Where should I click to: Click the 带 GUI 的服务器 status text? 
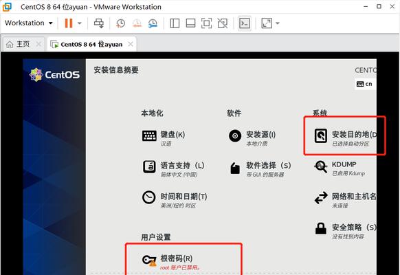click(265, 175)
